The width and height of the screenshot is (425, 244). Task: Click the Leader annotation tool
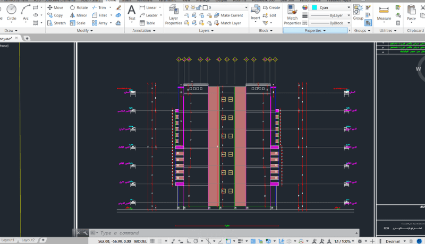[x=149, y=15]
